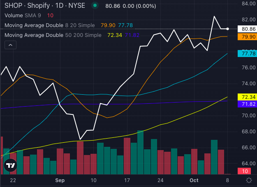
Task: Click the Sep date label on time axis
Action: (60, 180)
